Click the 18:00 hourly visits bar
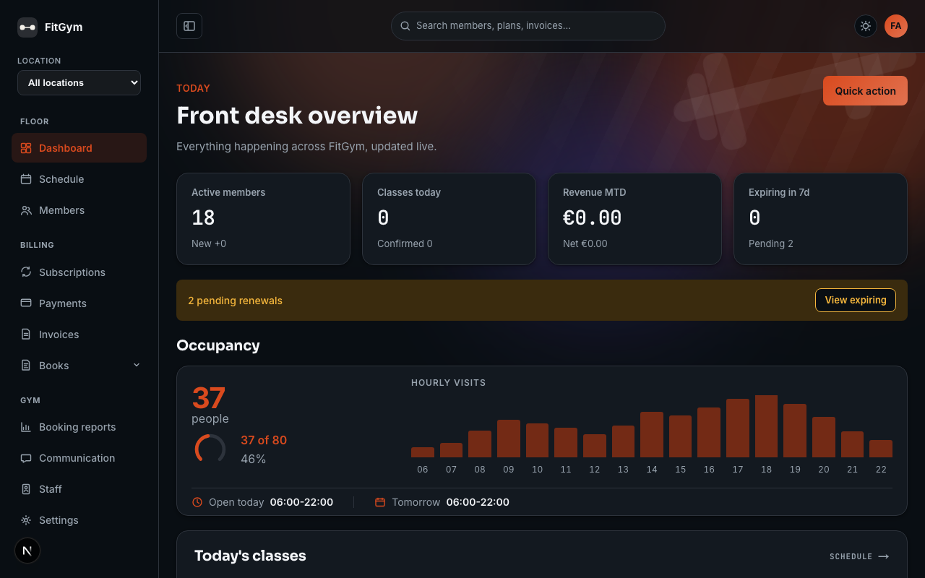This screenshot has width=925, height=578. pos(766,426)
